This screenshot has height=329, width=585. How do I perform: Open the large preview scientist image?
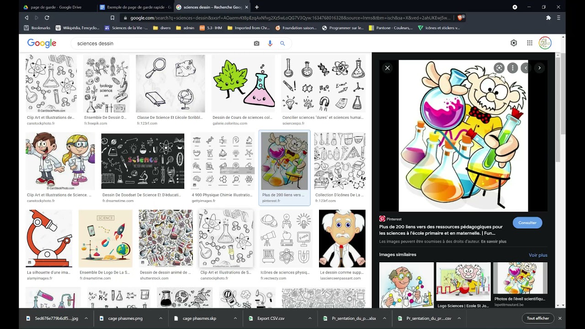(463, 136)
